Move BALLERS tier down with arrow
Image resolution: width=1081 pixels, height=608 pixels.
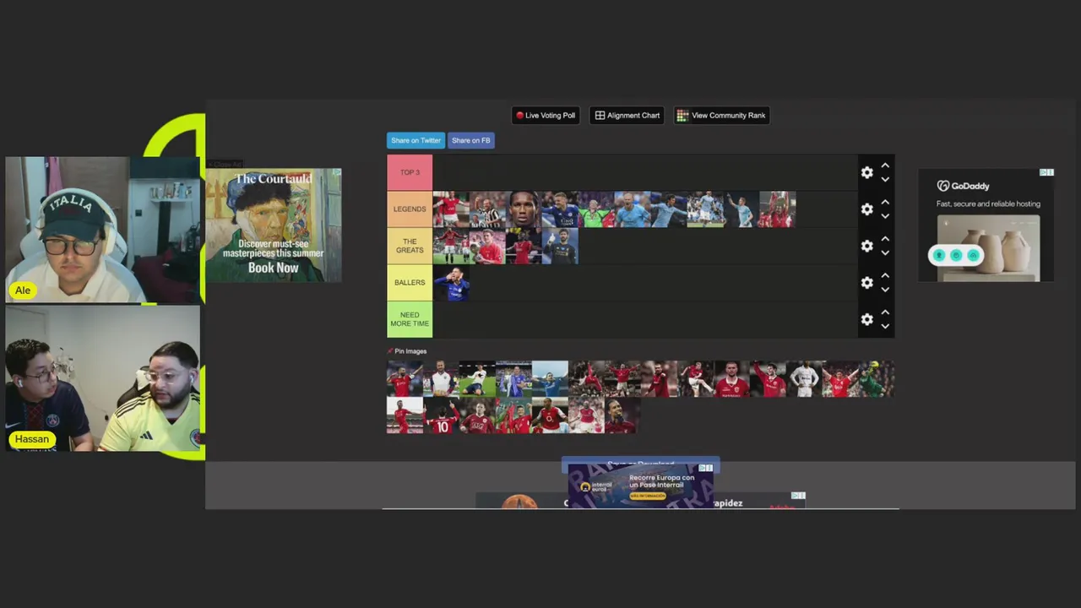[885, 290]
